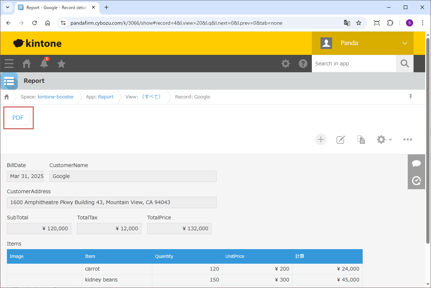Open the comments speech bubble panel
The width and height of the screenshot is (431, 288).
tap(416, 163)
